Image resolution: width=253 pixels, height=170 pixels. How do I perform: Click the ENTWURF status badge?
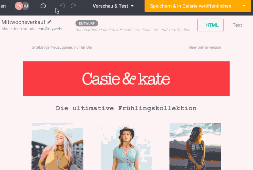[87, 23]
